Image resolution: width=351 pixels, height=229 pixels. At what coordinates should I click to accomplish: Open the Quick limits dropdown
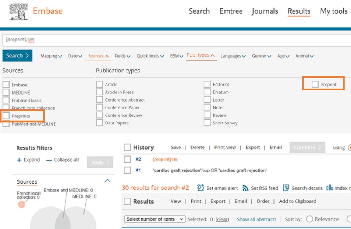pyautogui.click(x=150, y=56)
